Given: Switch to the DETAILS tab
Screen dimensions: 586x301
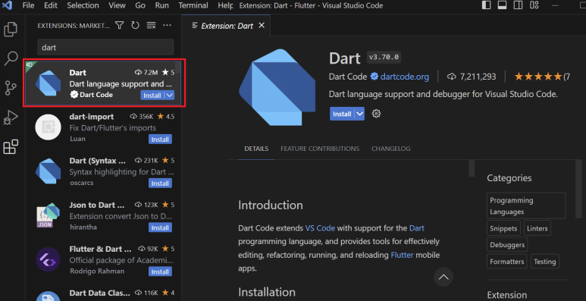Looking at the screenshot, I should (256, 149).
